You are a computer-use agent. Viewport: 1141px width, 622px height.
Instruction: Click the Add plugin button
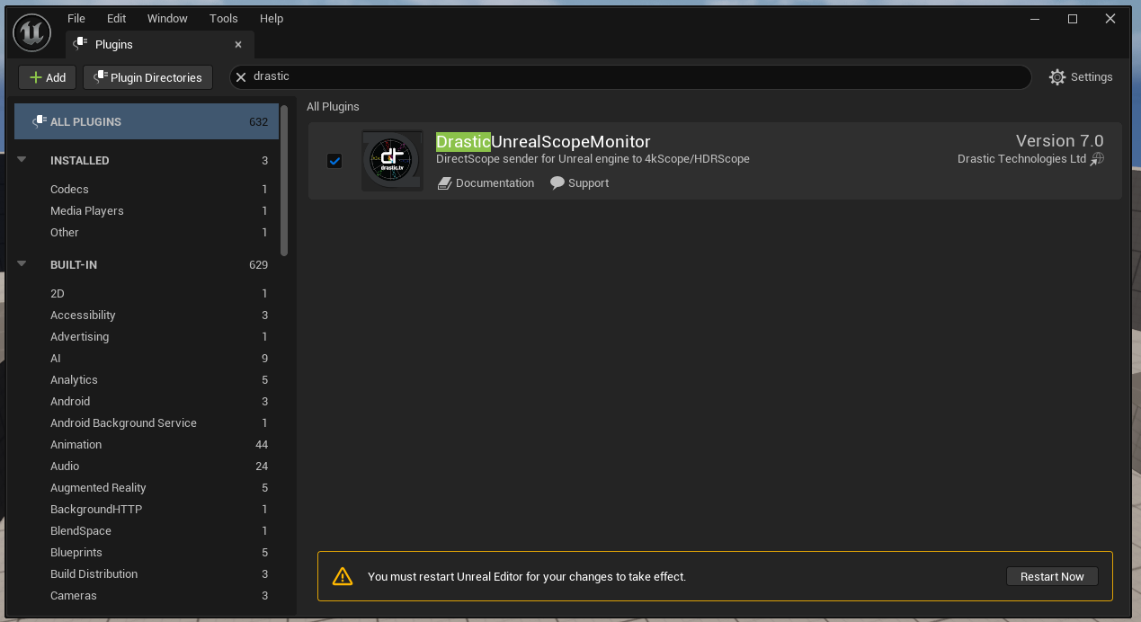tap(48, 77)
